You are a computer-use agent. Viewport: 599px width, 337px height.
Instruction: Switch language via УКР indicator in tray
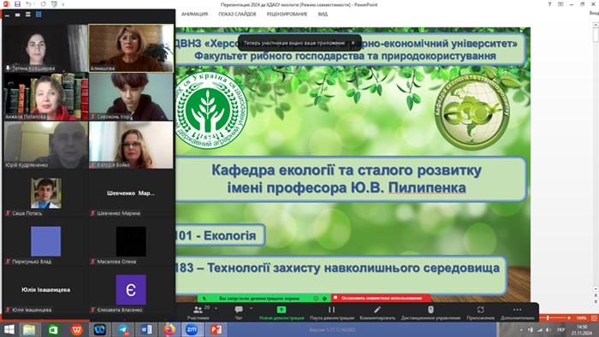pos(560,329)
